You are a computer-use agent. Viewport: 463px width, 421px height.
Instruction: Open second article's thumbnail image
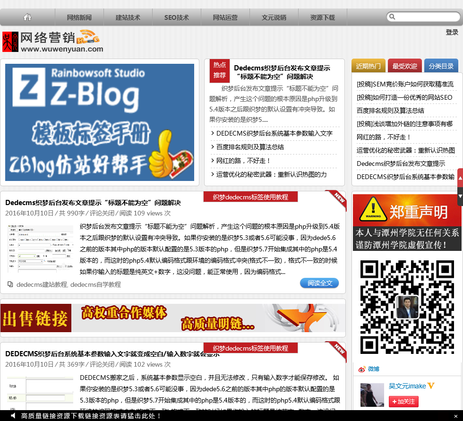tap(41, 393)
